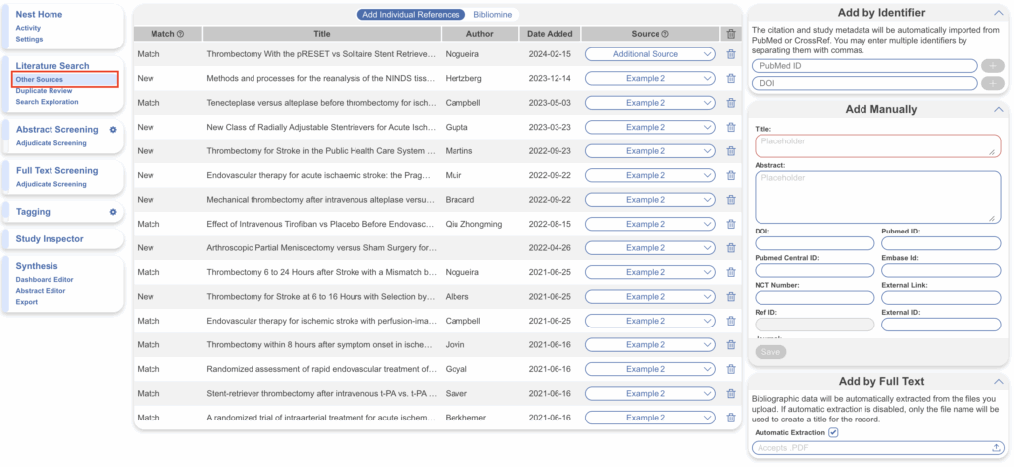
Task: Open Source dropdown for Martins row
Action: point(650,151)
